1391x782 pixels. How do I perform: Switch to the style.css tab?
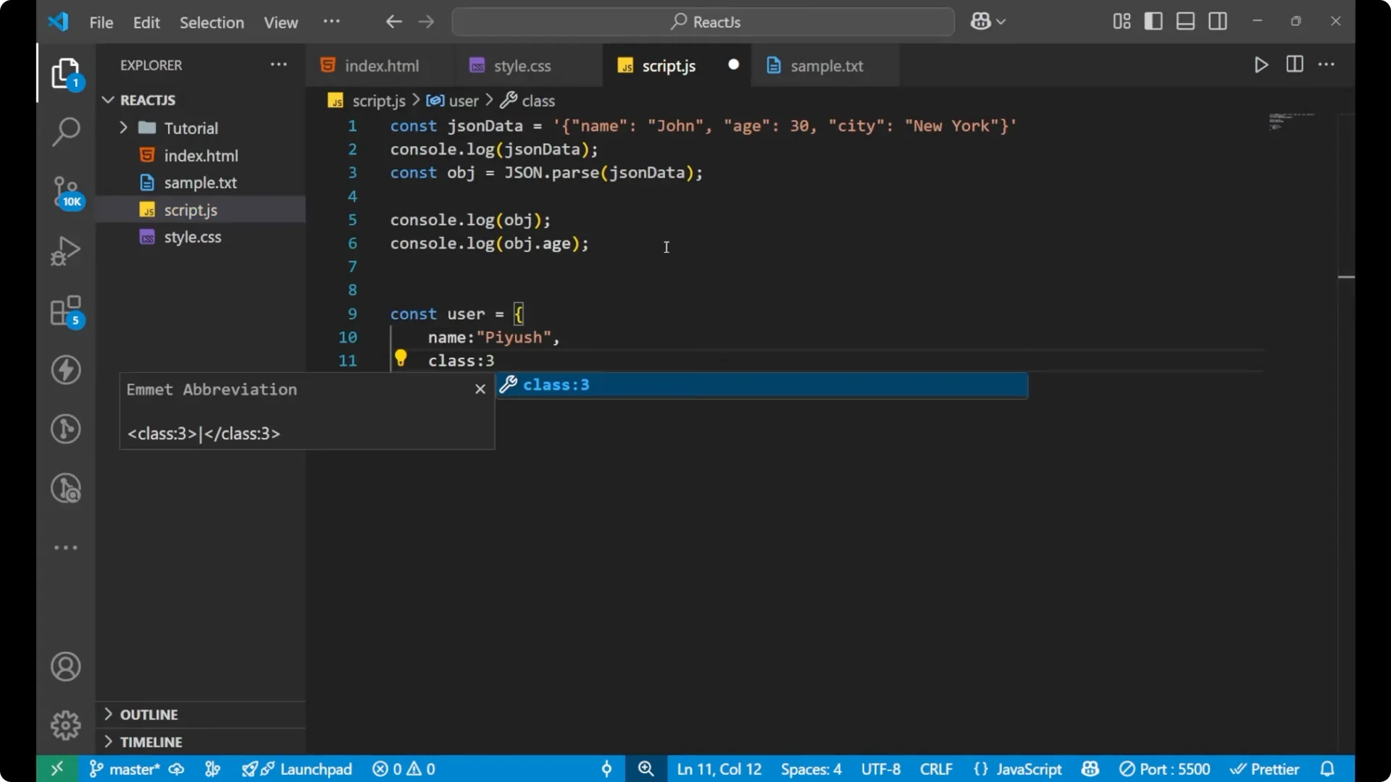tap(522, 65)
